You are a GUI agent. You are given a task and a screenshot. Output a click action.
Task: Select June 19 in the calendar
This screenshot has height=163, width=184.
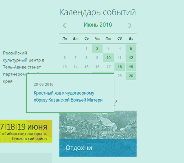point(131,67)
